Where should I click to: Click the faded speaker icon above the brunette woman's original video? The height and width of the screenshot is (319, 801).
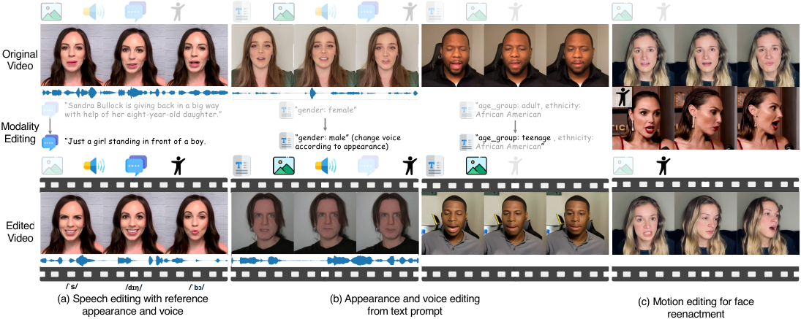click(93, 12)
